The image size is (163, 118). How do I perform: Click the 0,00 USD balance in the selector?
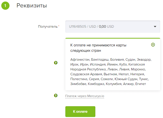pyautogui.click(x=106, y=26)
